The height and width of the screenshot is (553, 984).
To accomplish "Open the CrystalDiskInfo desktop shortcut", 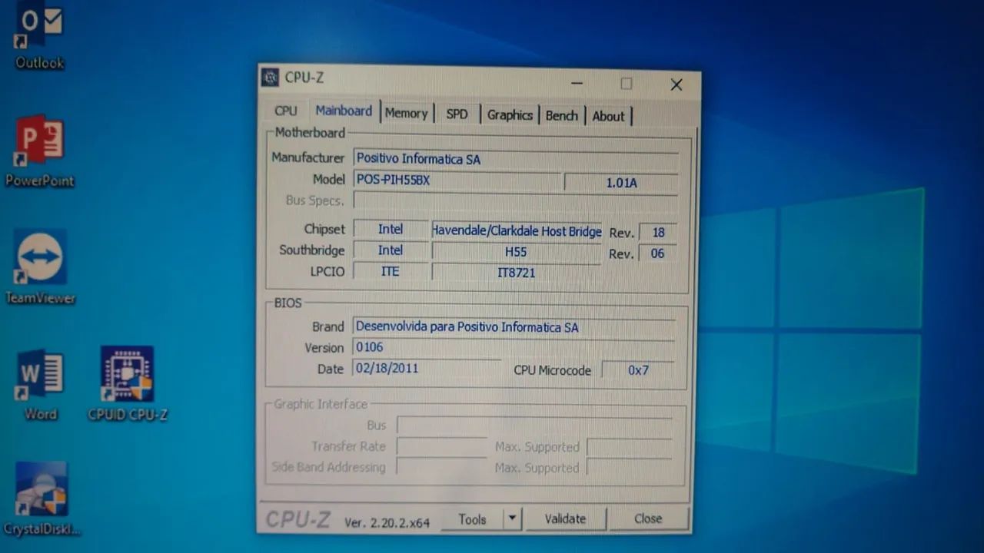I will (42, 499).
